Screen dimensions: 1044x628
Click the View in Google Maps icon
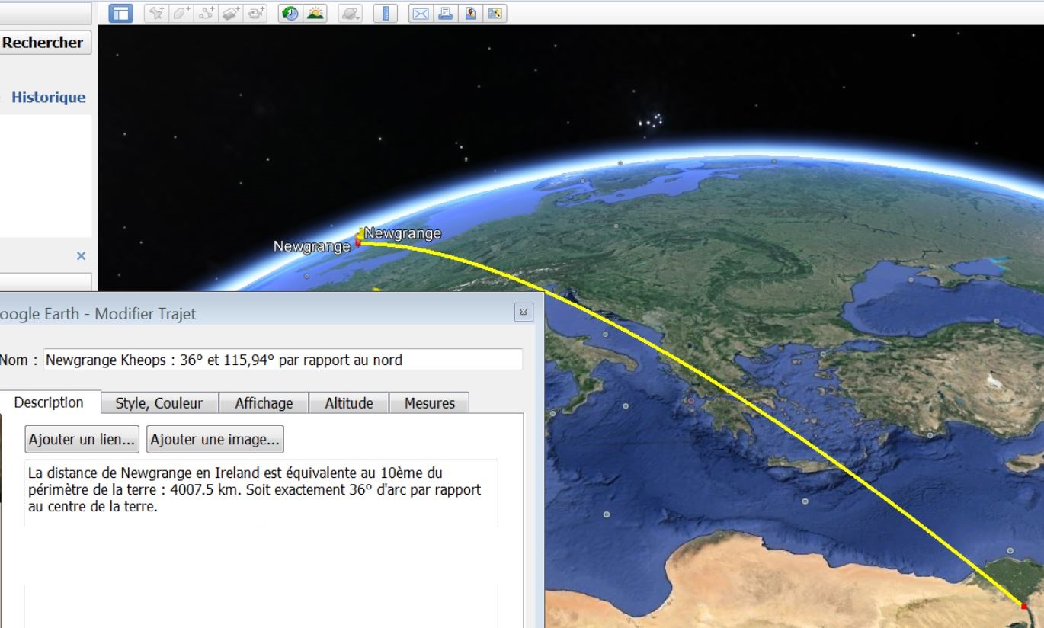click(495, 13)
